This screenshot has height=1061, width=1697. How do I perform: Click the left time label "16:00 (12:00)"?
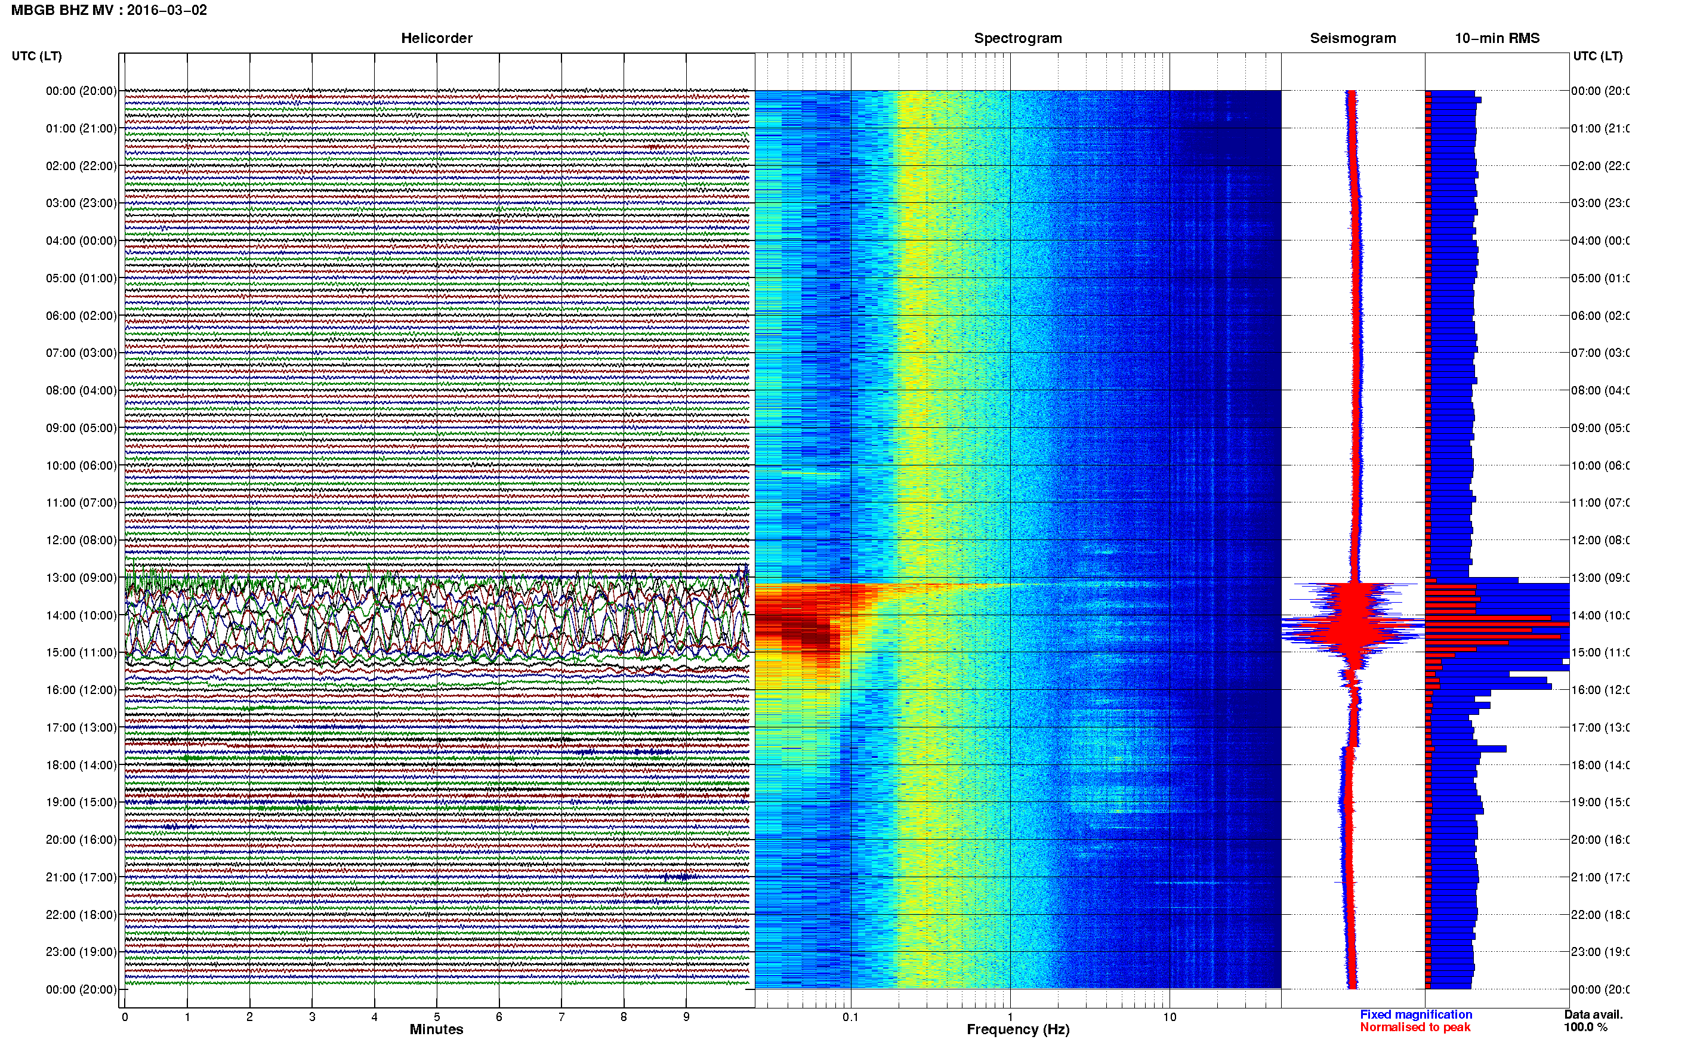(81, 690)
